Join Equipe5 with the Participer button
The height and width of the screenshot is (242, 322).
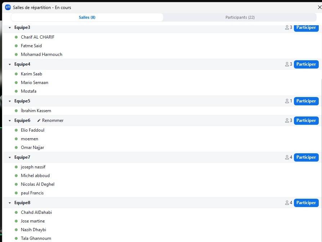tap(306, 101)
